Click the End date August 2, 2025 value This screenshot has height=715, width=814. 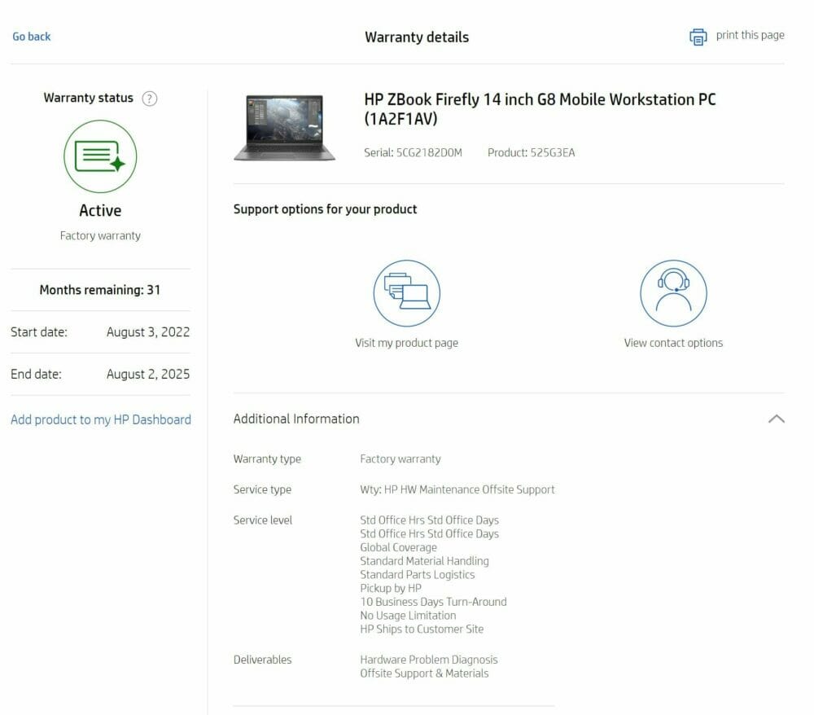148,374
